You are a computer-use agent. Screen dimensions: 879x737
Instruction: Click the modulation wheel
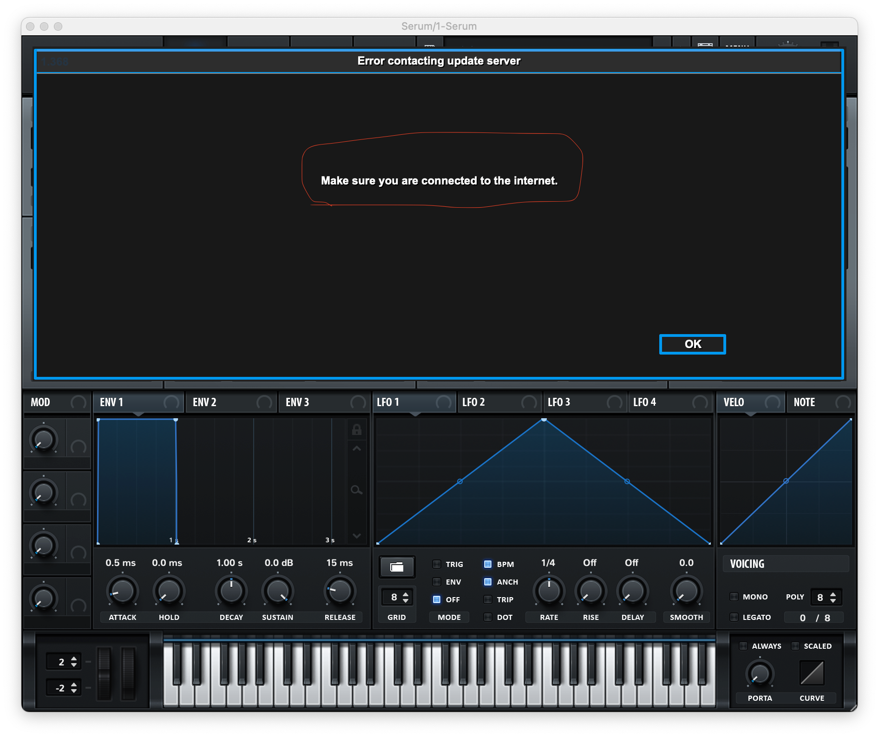[x=128, y=673]
